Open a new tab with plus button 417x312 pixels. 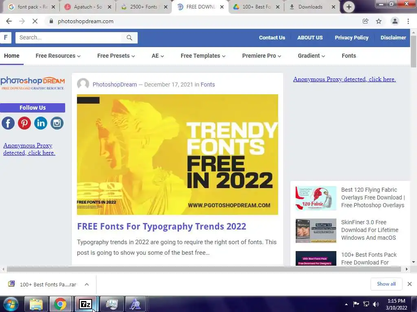[349, 7]
